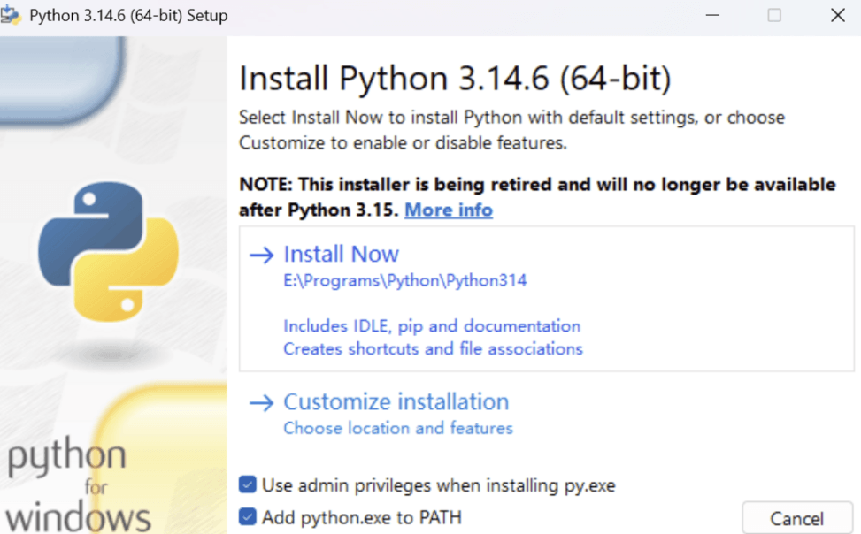
Task: Click 'Choose location and features' text
Action: (398, 428)
